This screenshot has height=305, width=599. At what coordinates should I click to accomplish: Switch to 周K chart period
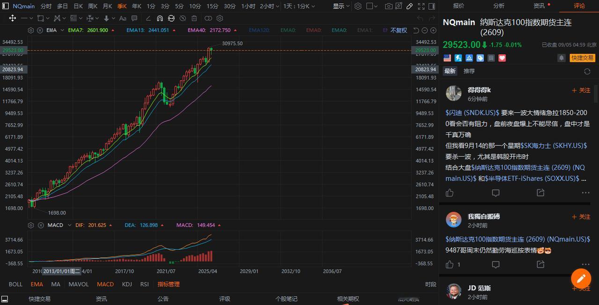(x=93, y=6)
